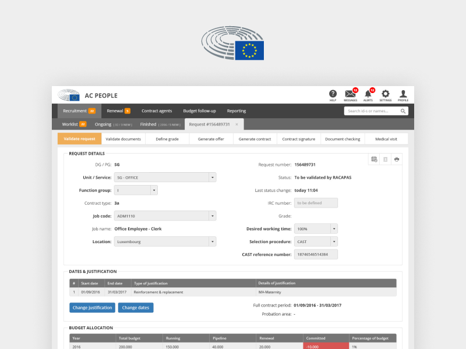Click the AC PEOPLE header logo
Image resolution: width=466 pixels, height=349 pixels.
69,95
